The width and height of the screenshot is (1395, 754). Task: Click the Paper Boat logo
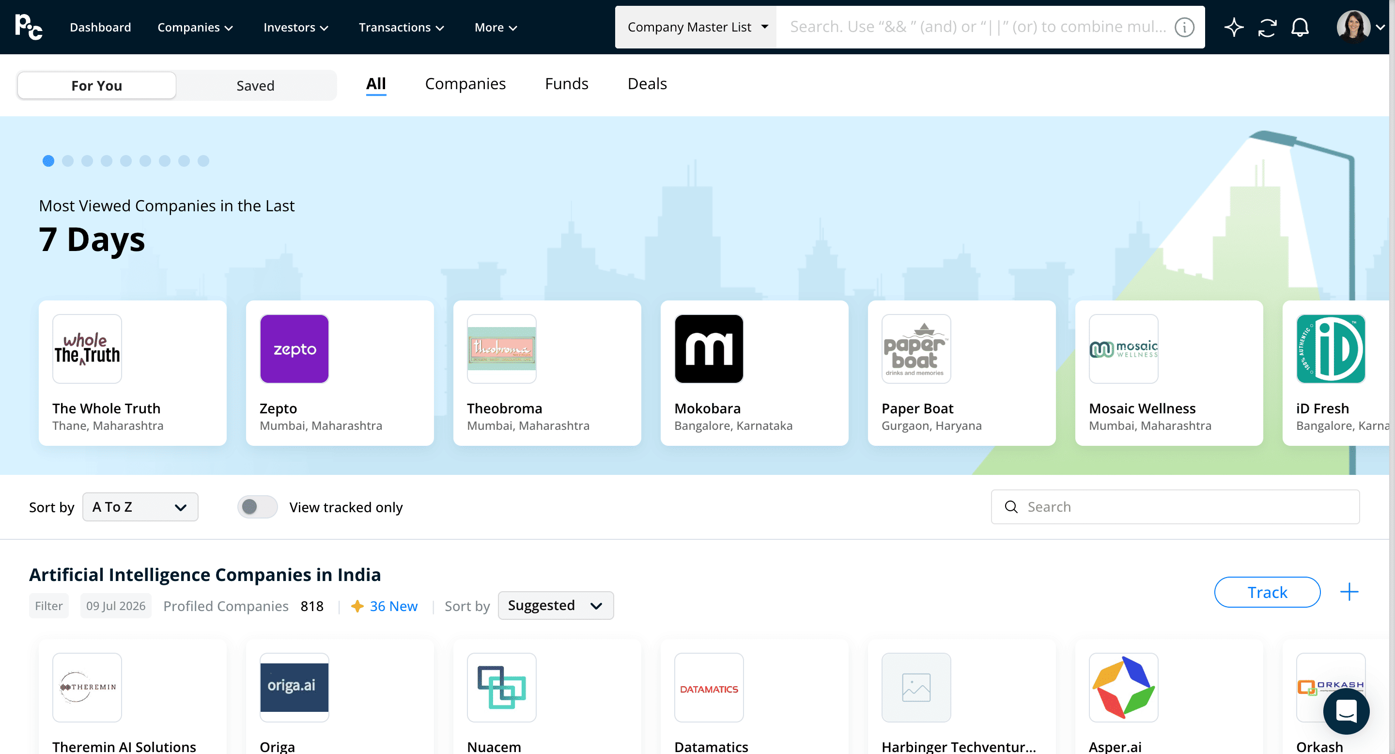click(916, 349)
